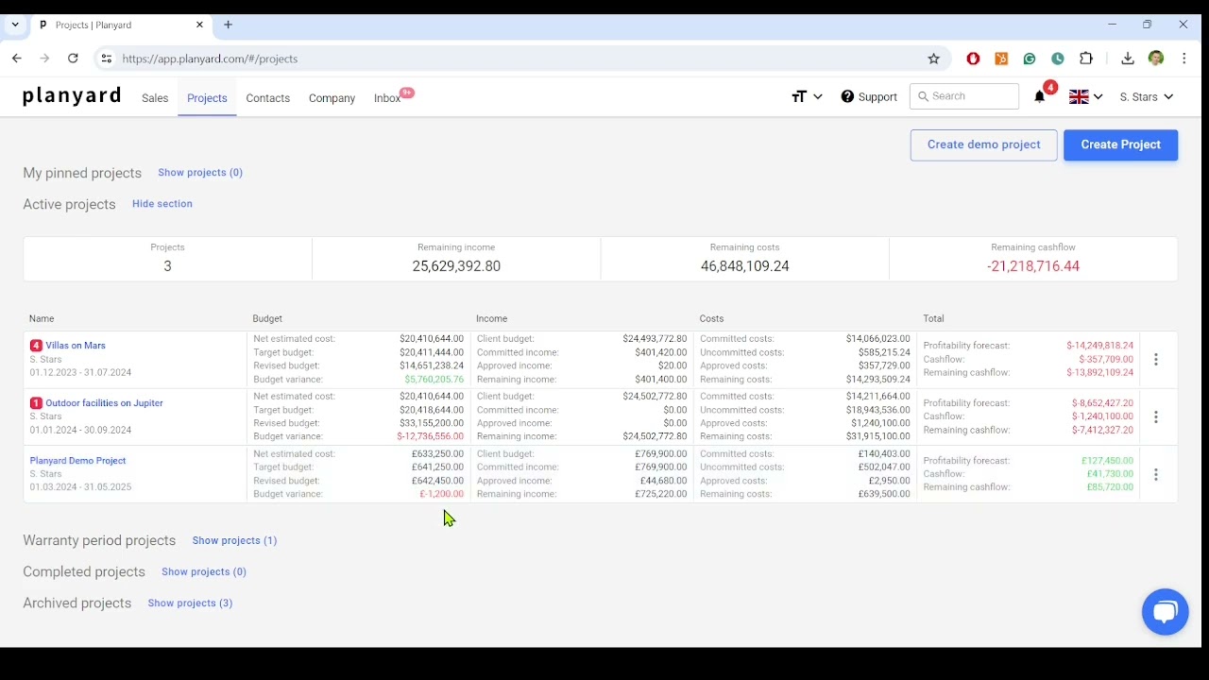Open the Support help link

869,96
